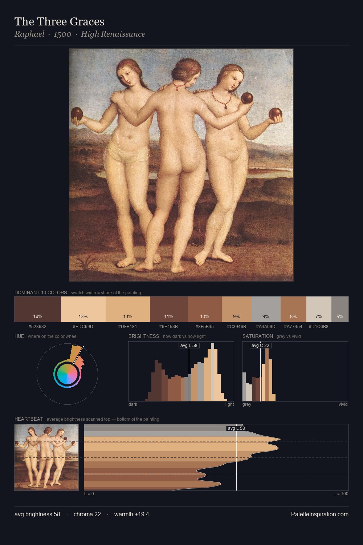Click 'where on the color wheel' caption
Image resolution: width=363 pixels, height=545 pixels.
(53, 336)
